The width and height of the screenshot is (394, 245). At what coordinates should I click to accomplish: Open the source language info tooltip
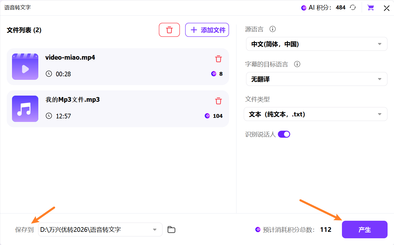(272, 29)
